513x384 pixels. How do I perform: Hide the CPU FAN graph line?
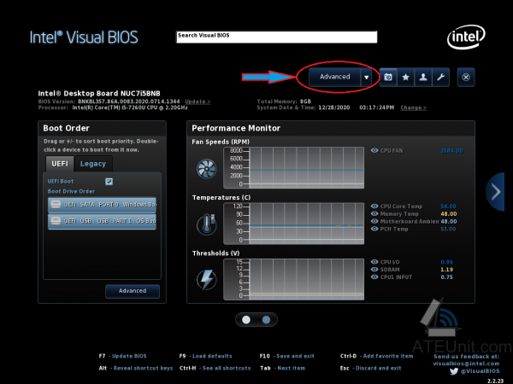374,150
